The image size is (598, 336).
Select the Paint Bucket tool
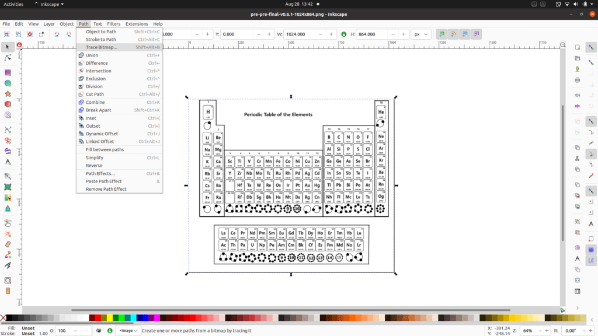pos(8,208)
